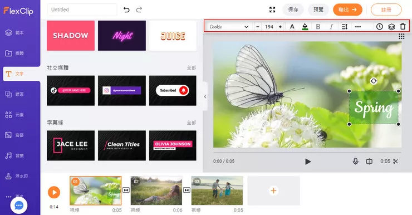Screen dimensions: 412x215
Task: Open the Cookie font dropdown
Action: (229, 27)
